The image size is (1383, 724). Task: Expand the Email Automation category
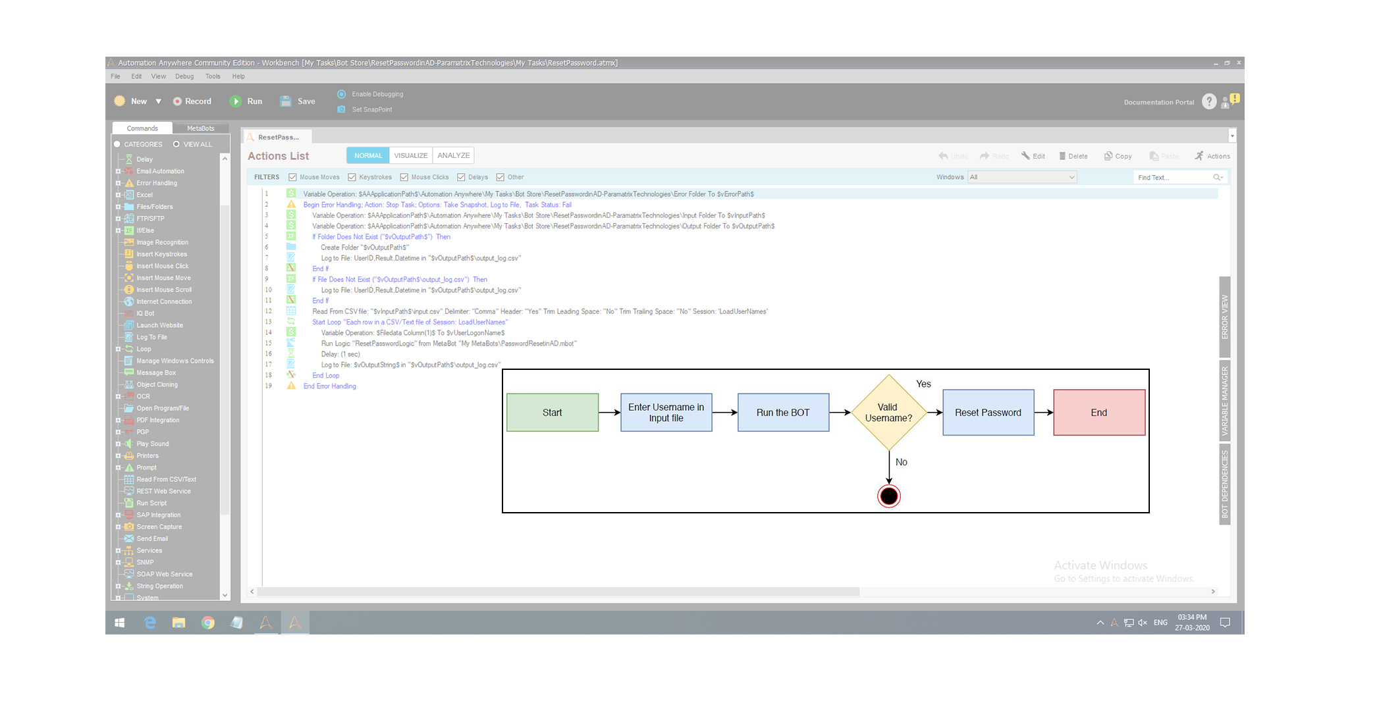(118, 171)
